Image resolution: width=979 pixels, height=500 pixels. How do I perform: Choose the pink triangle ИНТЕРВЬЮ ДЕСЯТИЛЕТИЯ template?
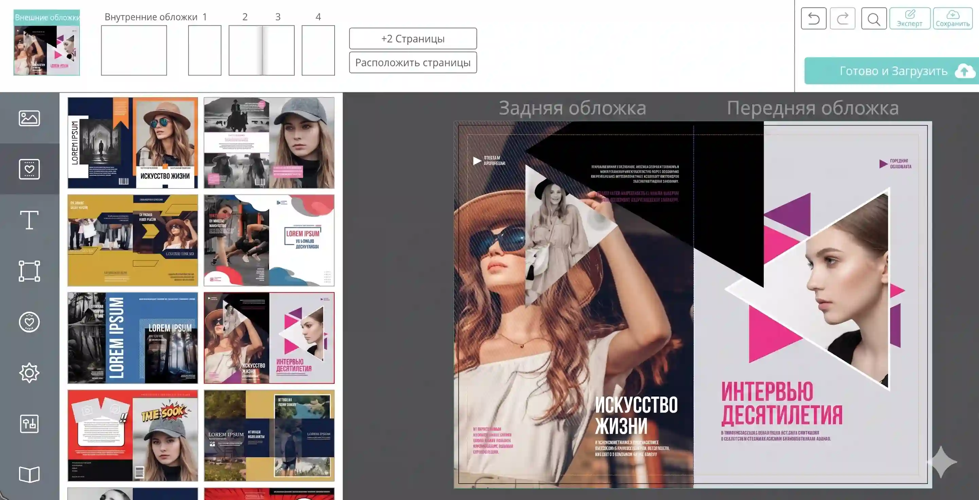269,338
